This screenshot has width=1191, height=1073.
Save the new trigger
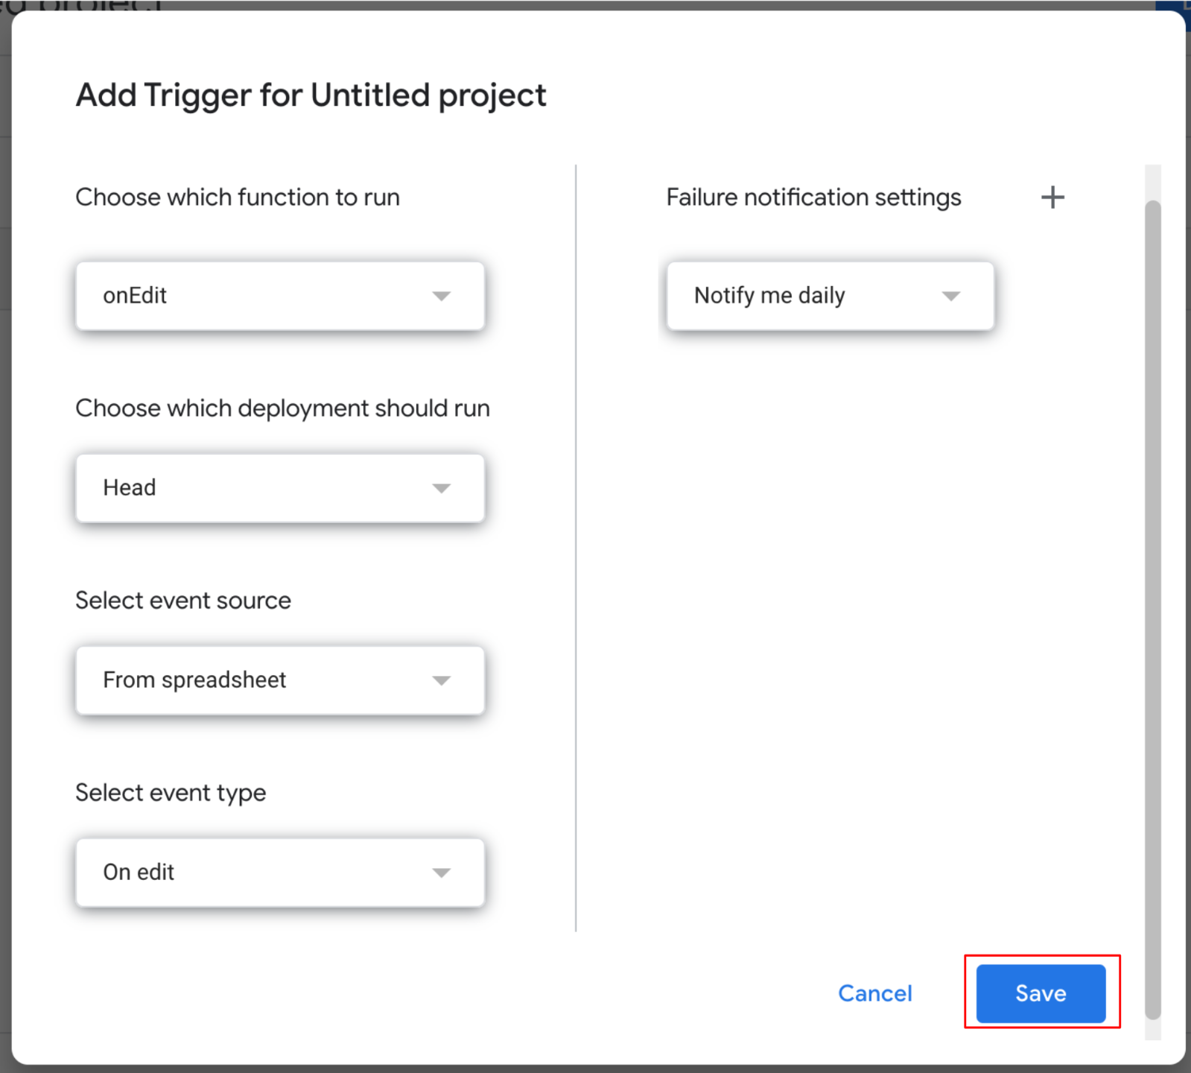[1041, 993]
